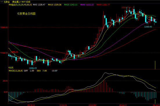The width and height of the screenshot is (160, 106).
Task: Click the 0.00 MACD axis label
Action: (x=6, y=92)
